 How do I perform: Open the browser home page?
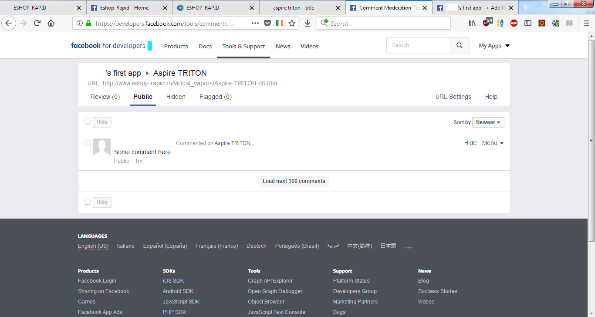[51, 24]
